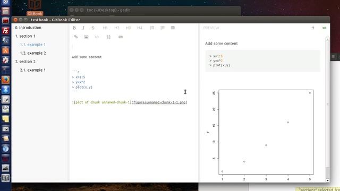Close the GitBook Editor window
340x191 pixels.
pos(15,20)
